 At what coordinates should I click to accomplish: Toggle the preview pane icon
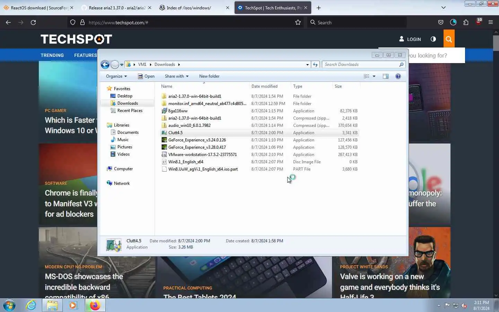[x=386, y=76]
